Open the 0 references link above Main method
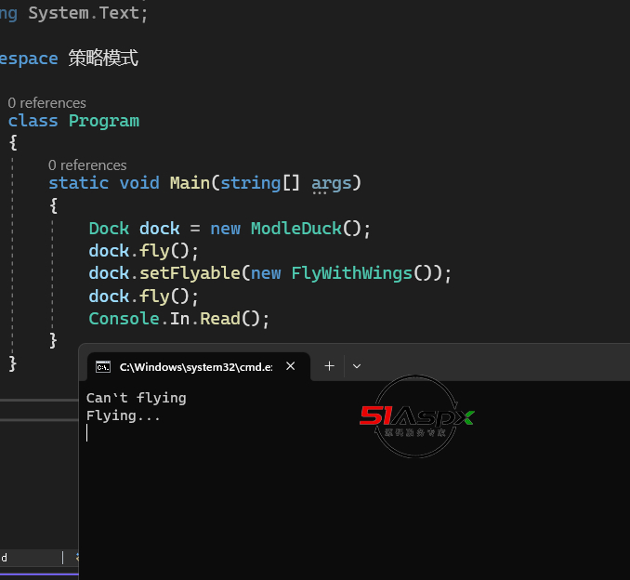The height and width of the screenshot is (580, 630). tap(87, 165)
